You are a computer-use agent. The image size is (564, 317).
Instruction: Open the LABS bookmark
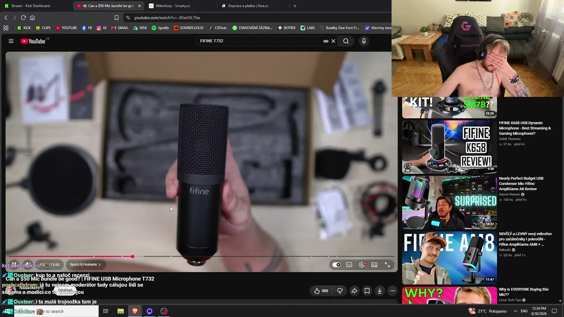point(308,28)
